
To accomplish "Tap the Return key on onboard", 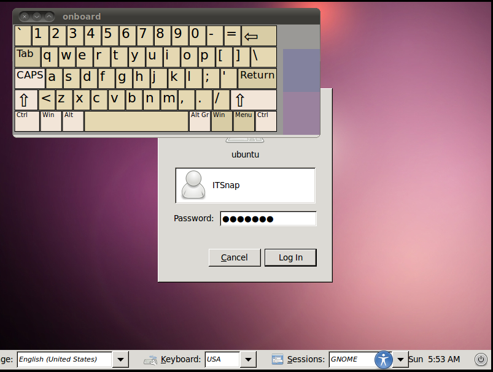I will [x=257, y=78].
